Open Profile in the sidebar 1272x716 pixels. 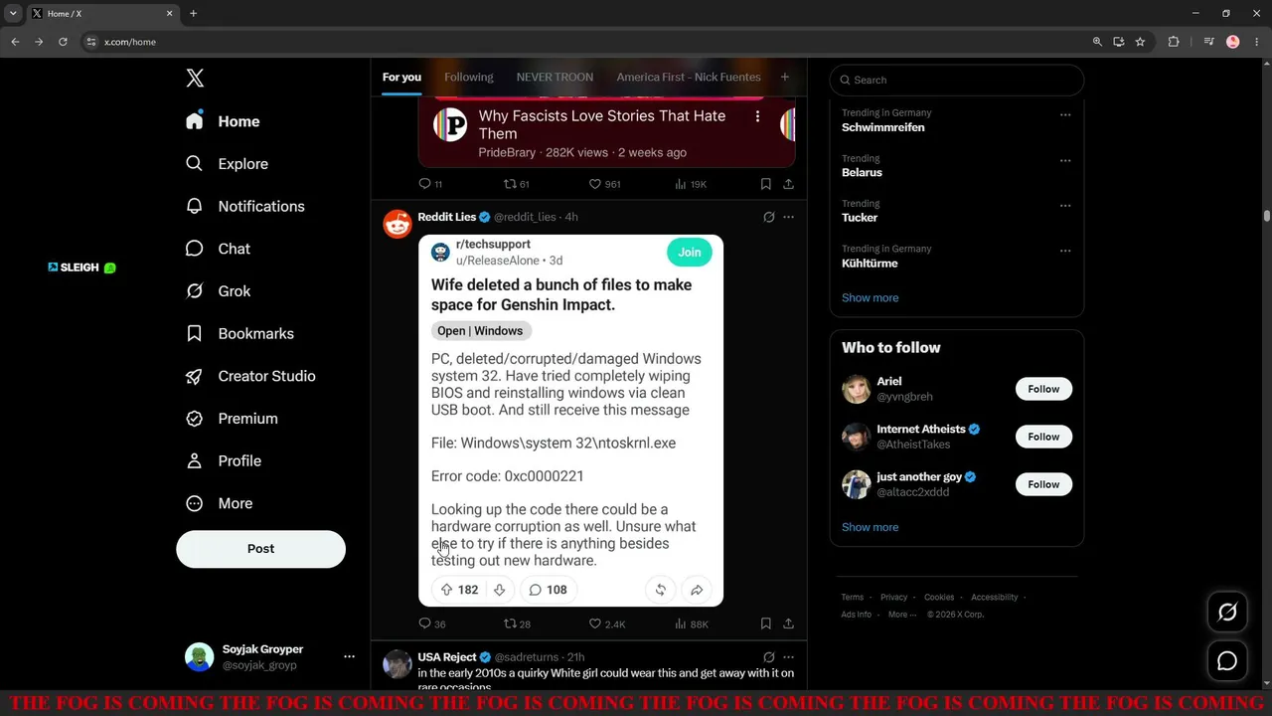pyautogui.click(x=224, y=461)
